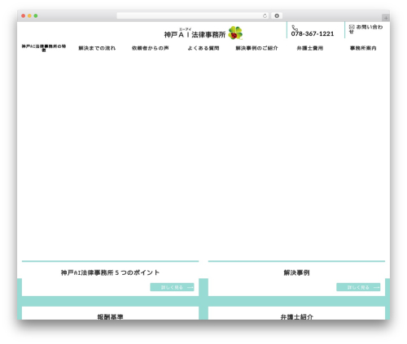407x344 pixels.
Task: Click the 解決事例 card heading
Action: click(x=296, y=272)
